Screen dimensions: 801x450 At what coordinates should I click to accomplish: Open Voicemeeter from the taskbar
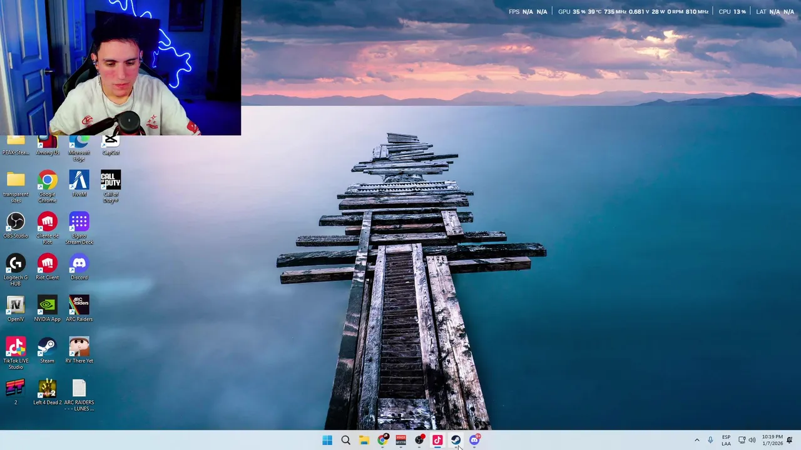tap(400, 440)
